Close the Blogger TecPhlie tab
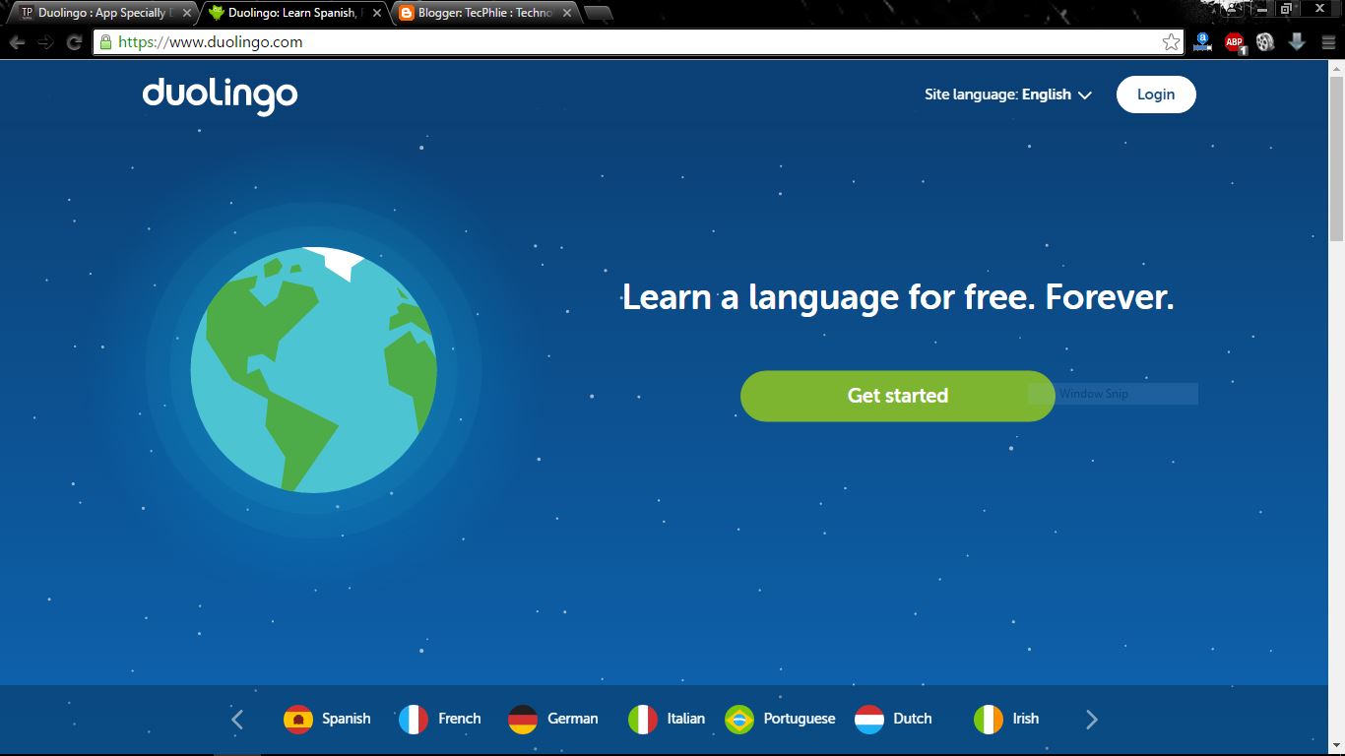 (x=567, y=13)
